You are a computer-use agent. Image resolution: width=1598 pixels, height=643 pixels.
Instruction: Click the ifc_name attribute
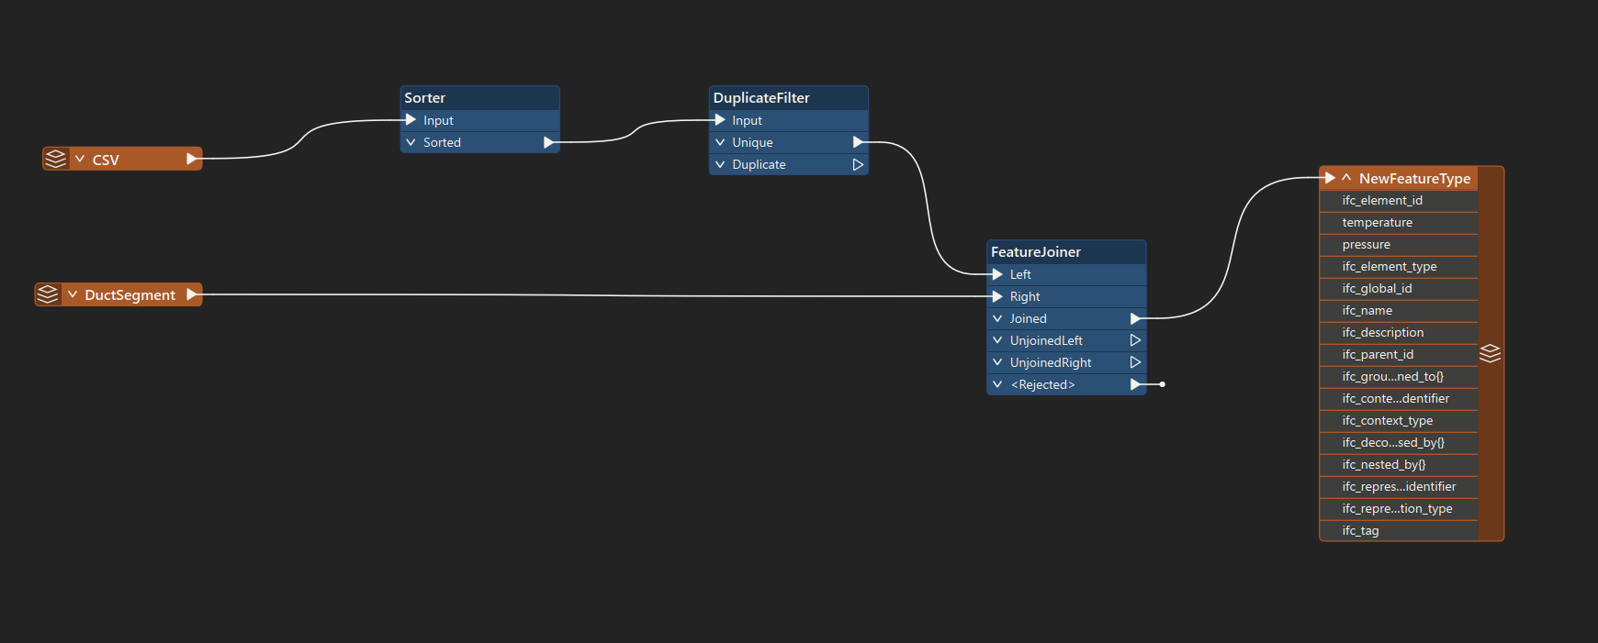1399,310
